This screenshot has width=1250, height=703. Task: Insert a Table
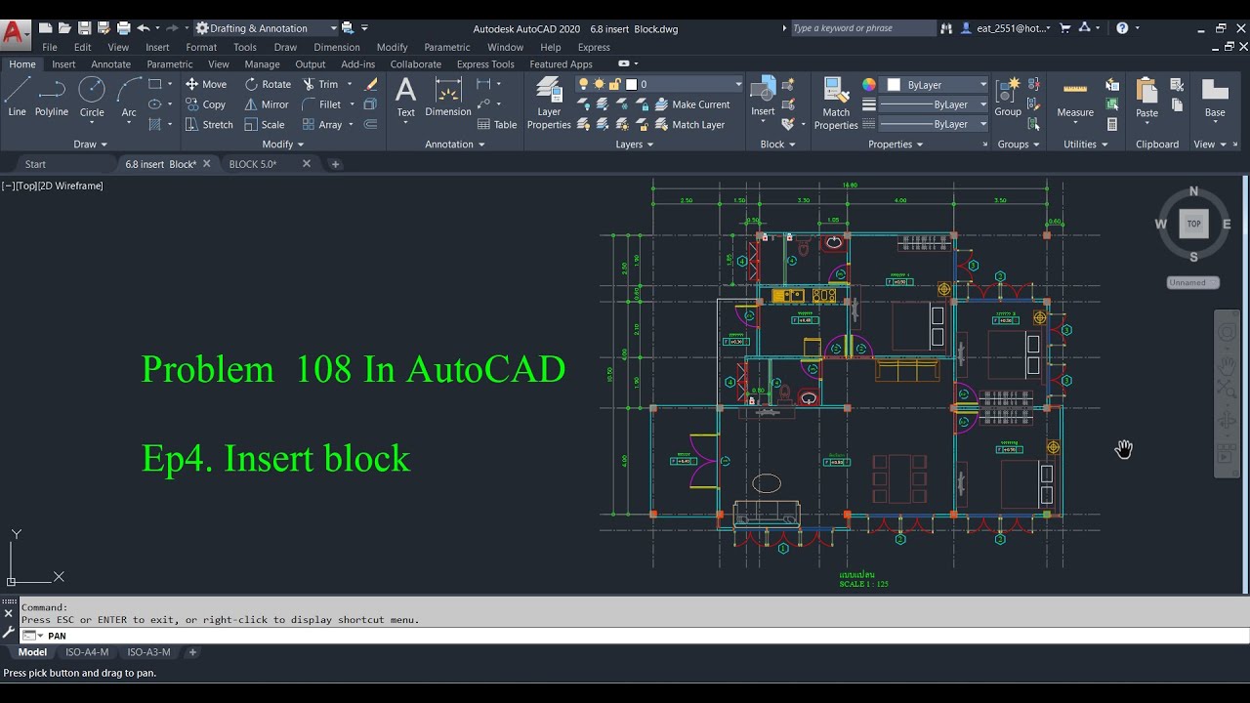497,125
